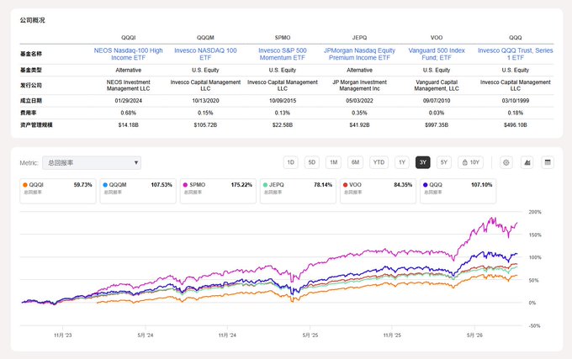The width and height of the screenshot is (572, 359).
Task: Click the VOO column header
Action: 437,38
